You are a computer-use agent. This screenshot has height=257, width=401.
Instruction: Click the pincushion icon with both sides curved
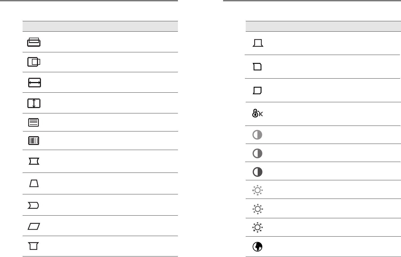(x=34, y=161)
